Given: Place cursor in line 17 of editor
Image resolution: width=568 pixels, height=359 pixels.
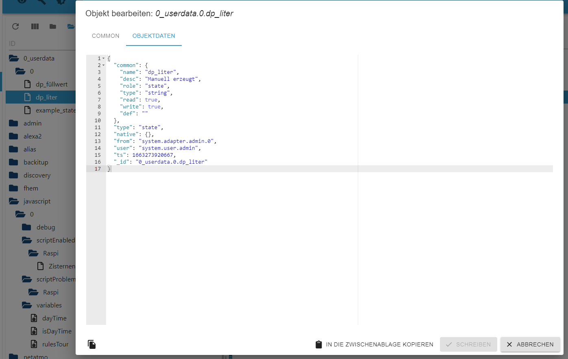Looking at the screenshot, I should 329,169.
